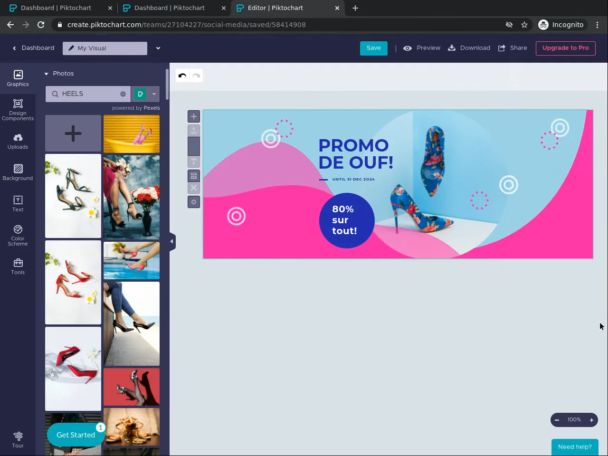Click the Download button

469,48
